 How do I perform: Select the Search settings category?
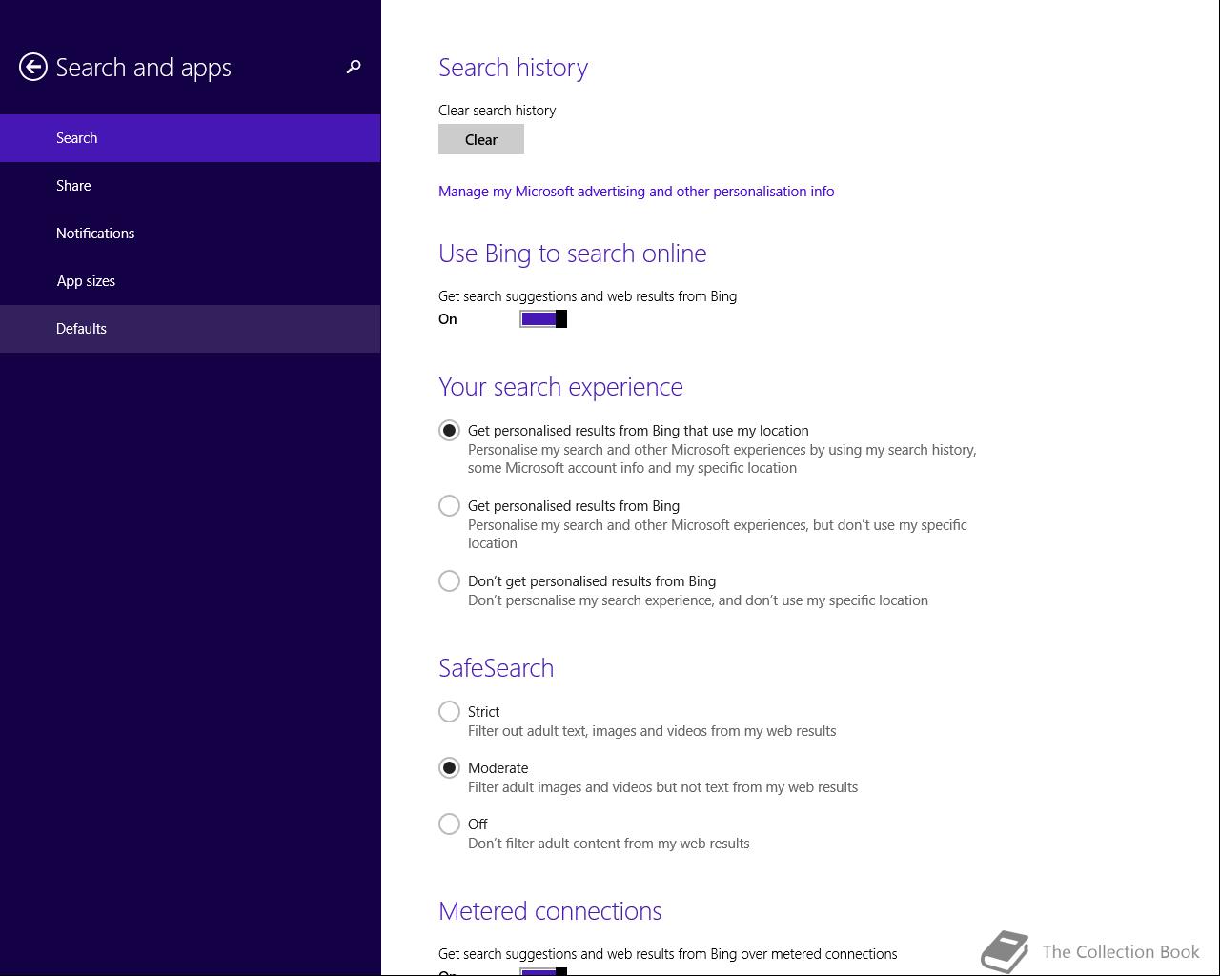(190, 138)
